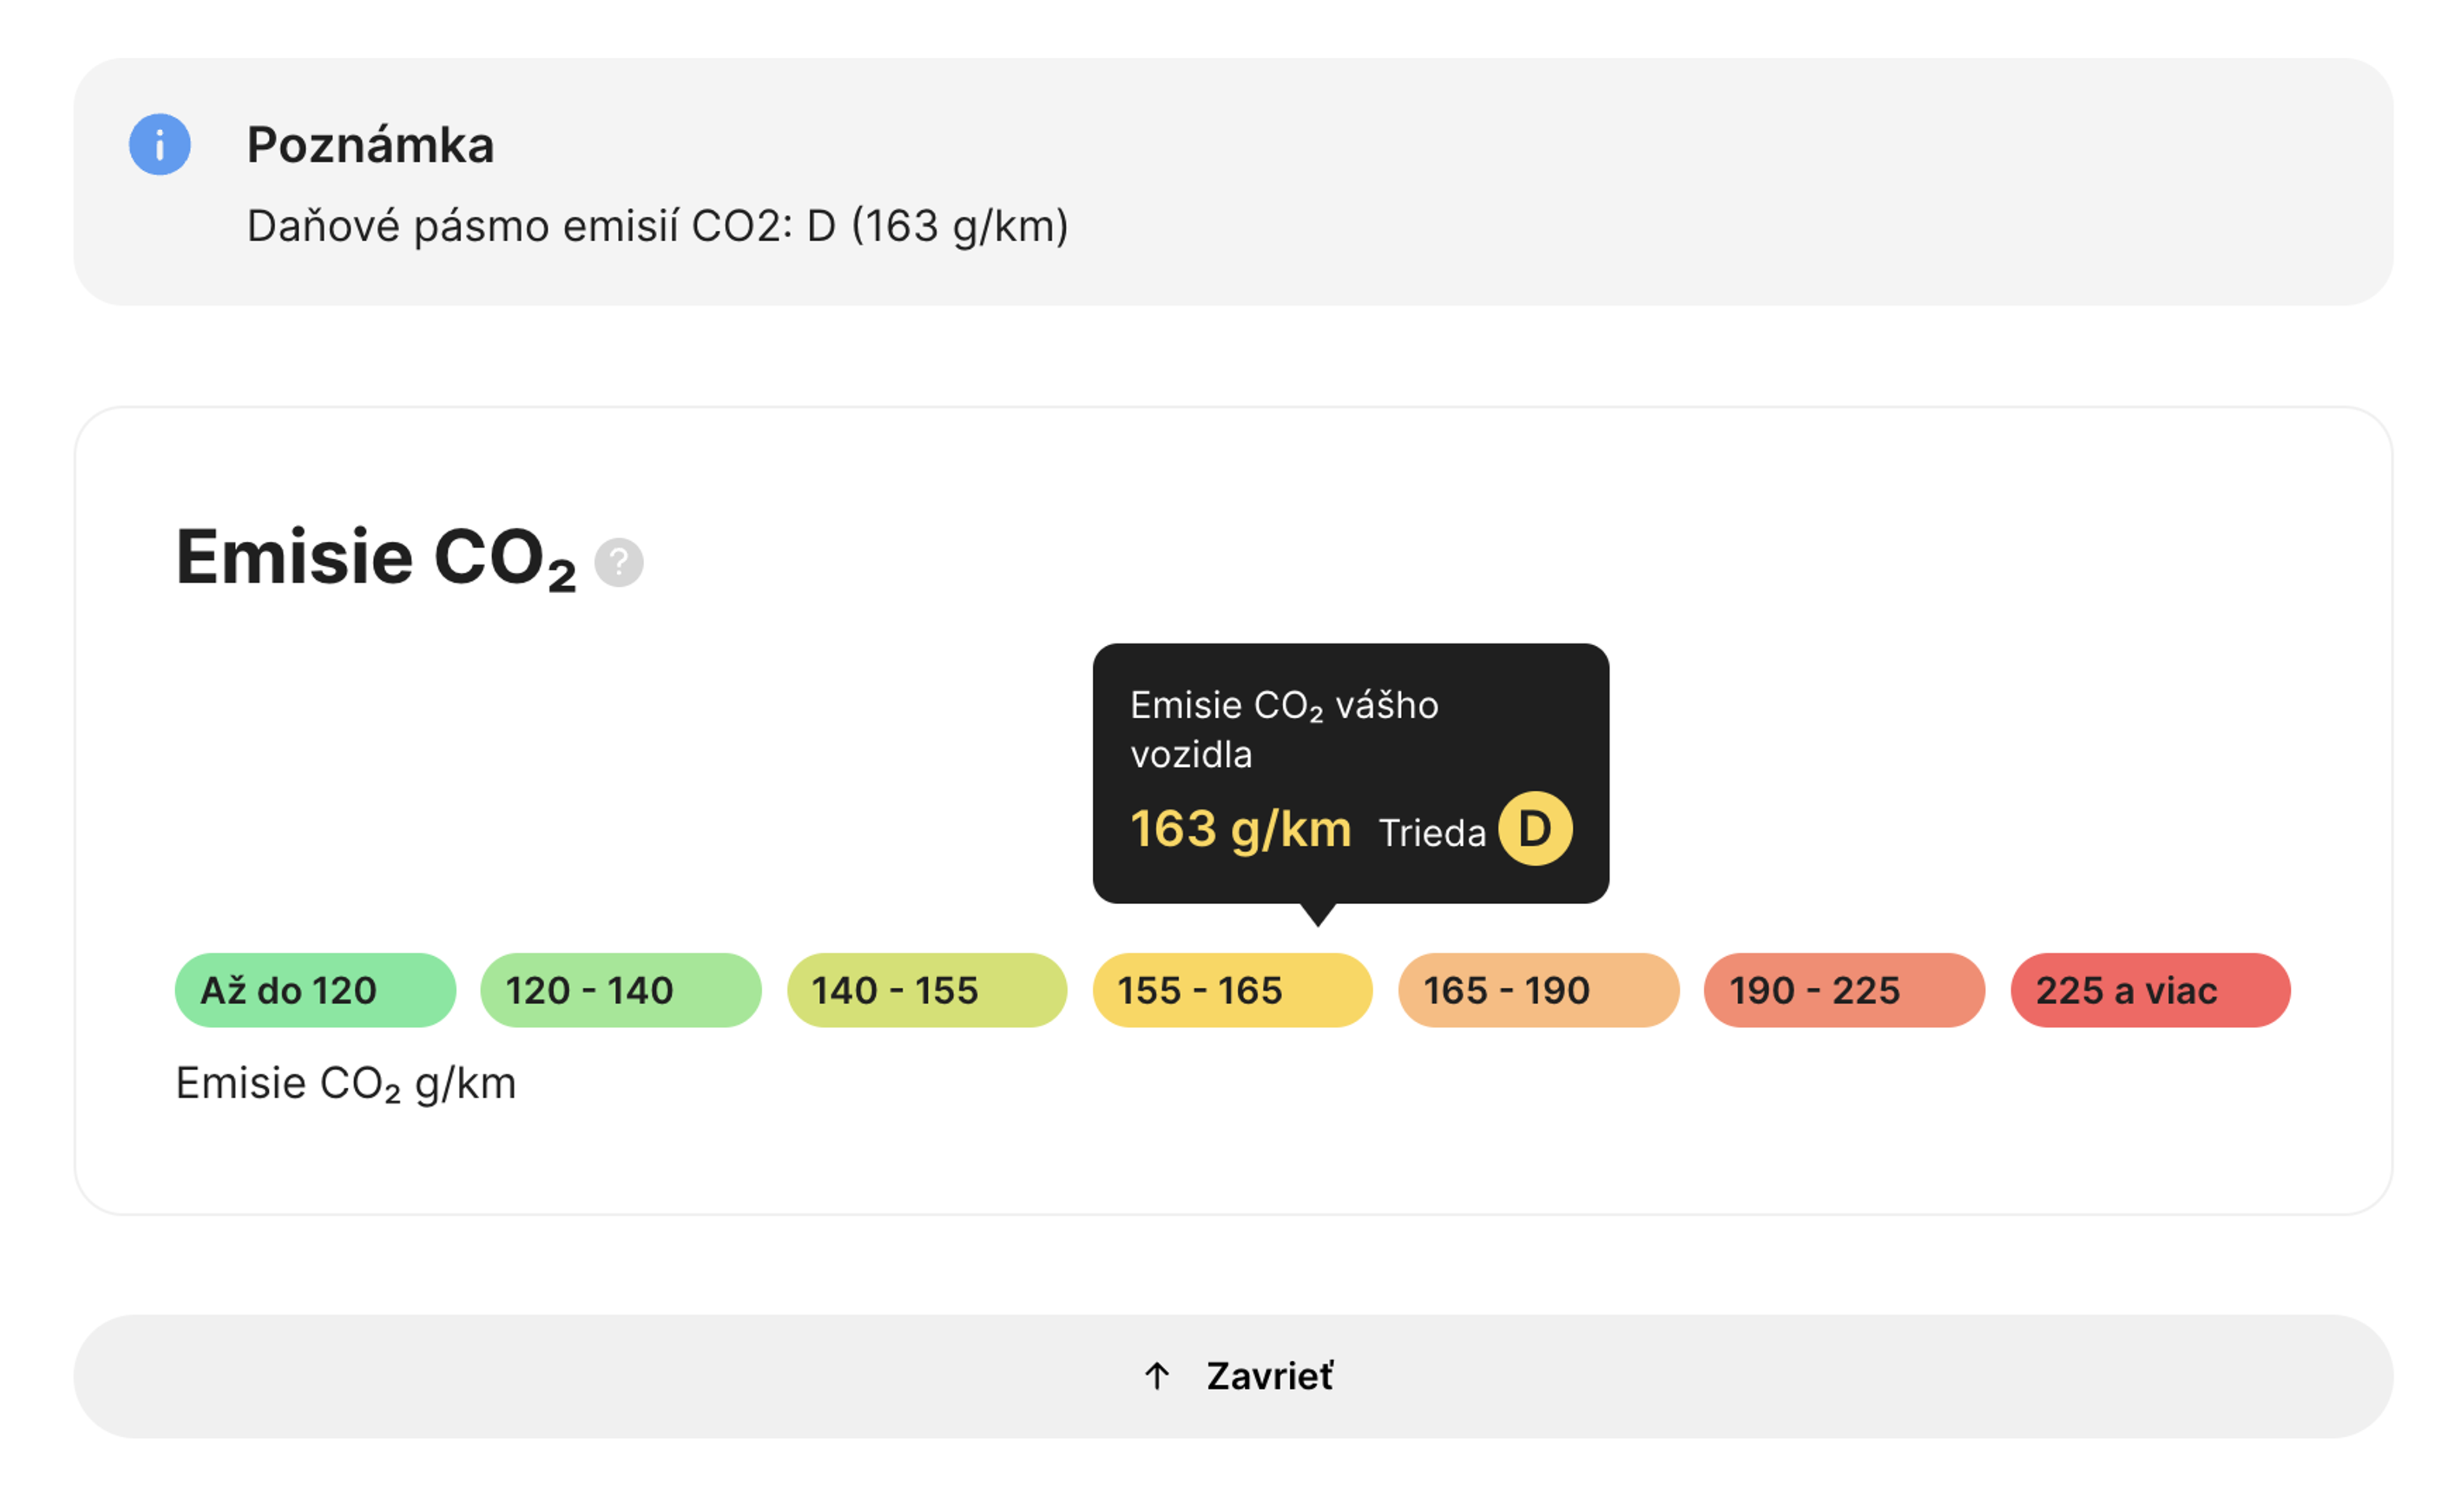
Task: Click the Poznámka heading
Action: 371,145
